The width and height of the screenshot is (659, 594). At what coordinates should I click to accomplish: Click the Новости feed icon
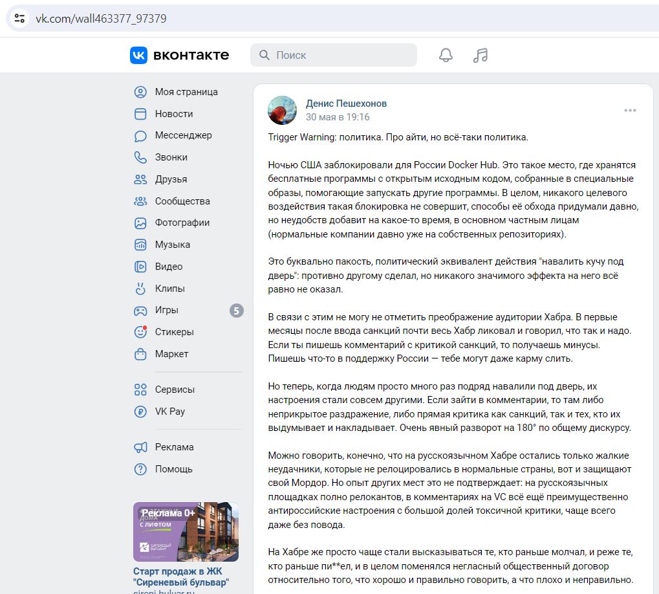point(140,114)
